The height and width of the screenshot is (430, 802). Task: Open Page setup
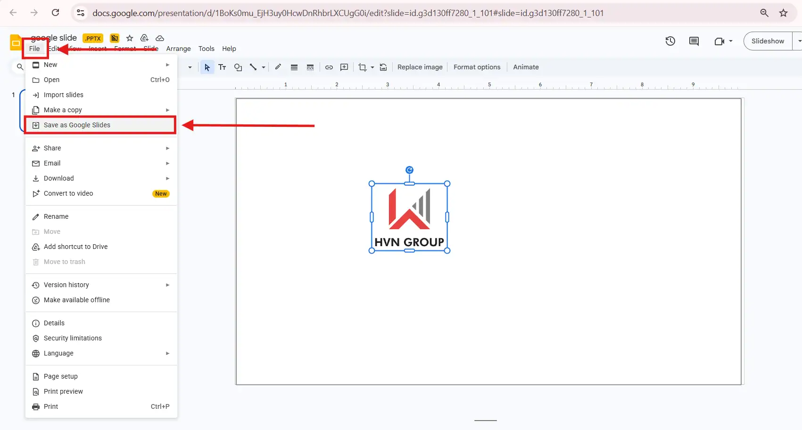(101, 376)
